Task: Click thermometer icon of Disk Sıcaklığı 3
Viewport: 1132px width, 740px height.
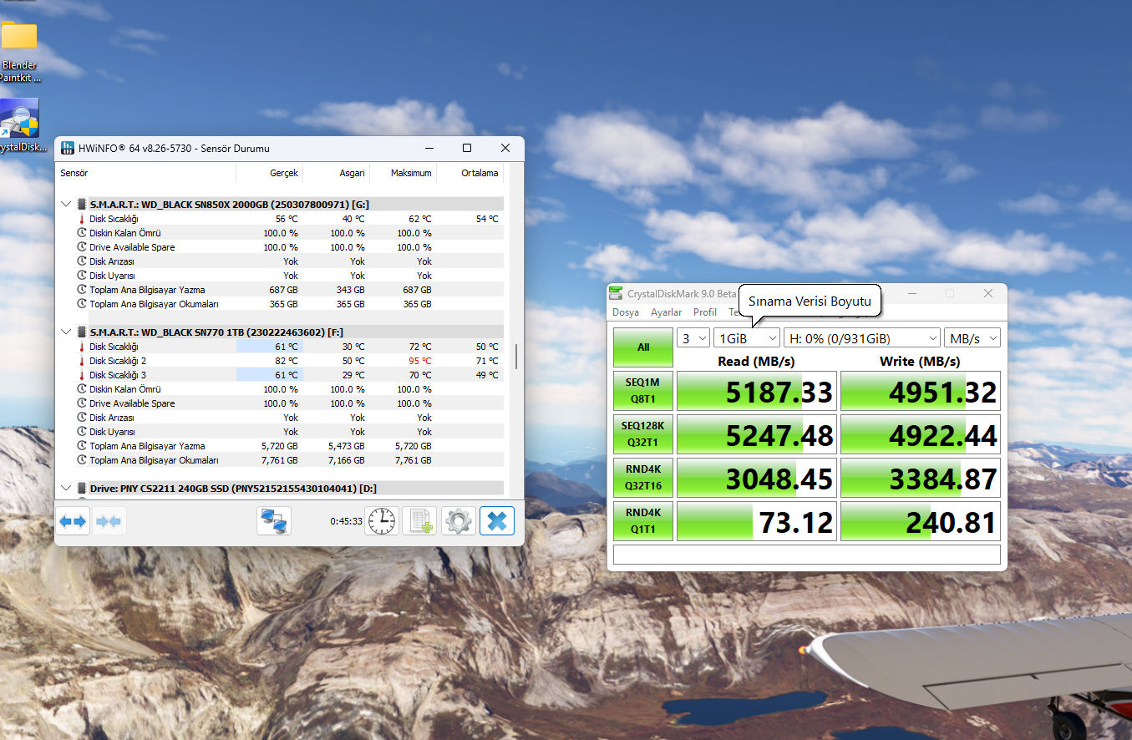Action: tap(82, 375)
